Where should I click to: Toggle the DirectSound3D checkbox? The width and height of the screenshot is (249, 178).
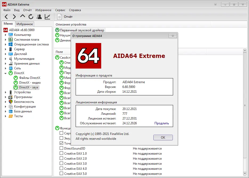[x=61, y=148]
